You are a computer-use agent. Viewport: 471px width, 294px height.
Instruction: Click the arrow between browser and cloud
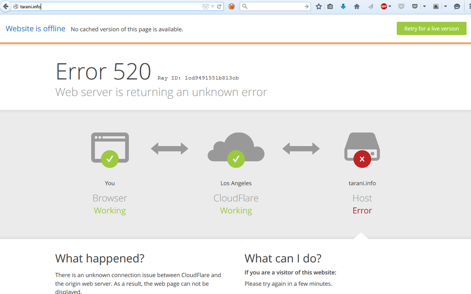click(x=170, y=148)
